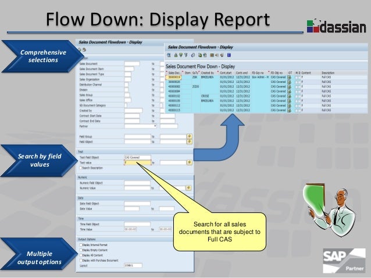Click Text Field Object field containing CAS Covered

coord(137,157)
